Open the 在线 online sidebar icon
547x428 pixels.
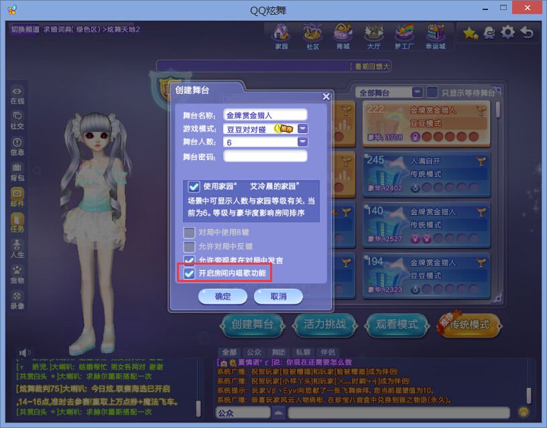(x=17, y=96)
